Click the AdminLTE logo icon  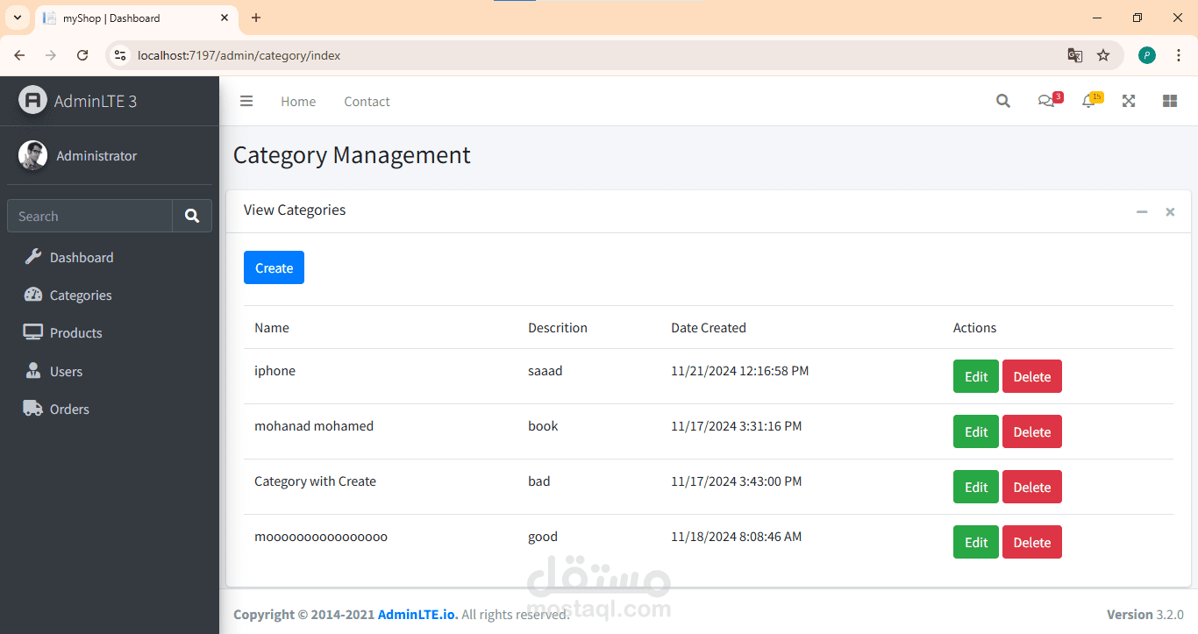pos(32,100)
